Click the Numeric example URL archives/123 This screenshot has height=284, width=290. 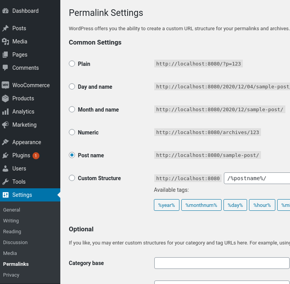[x=208, y=133]
